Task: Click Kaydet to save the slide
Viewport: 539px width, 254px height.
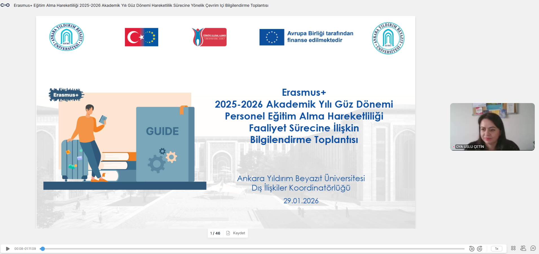Action: (x=238, y=233)
